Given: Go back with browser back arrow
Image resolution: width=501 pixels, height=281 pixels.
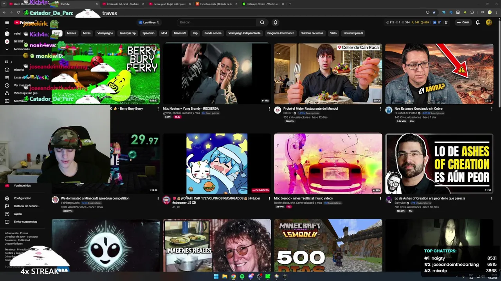Looking at the screenshot, I should pos(4,12).
